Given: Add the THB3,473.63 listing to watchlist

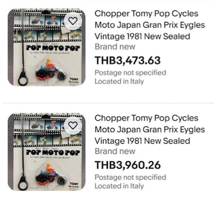Looking at the screenshot, I should click(x=73, y=21).
